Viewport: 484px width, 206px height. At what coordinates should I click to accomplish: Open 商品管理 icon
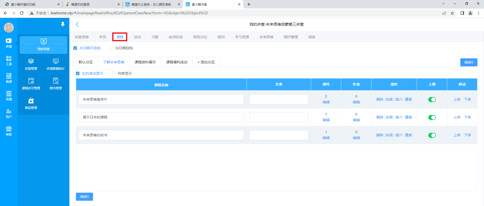click(x=31, y=103)
